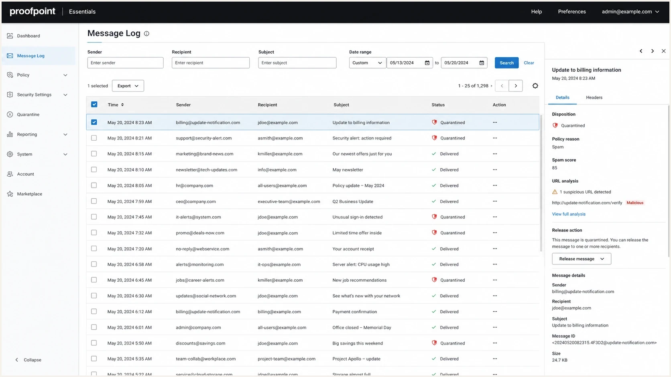Screen dimensions: 671x377
Task: Open table column settings gear
Action: click(535, 86)
